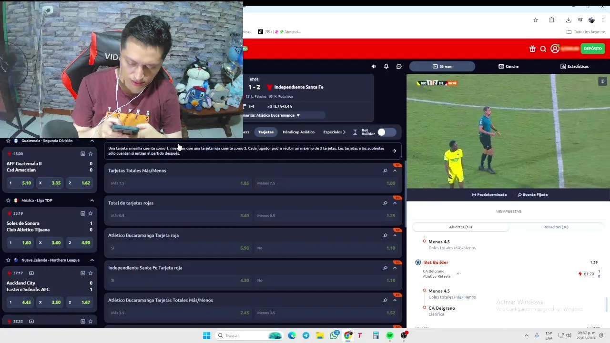Open the gift promotions icon
Viewport: 610px width, 343px height.
point(532,49)
